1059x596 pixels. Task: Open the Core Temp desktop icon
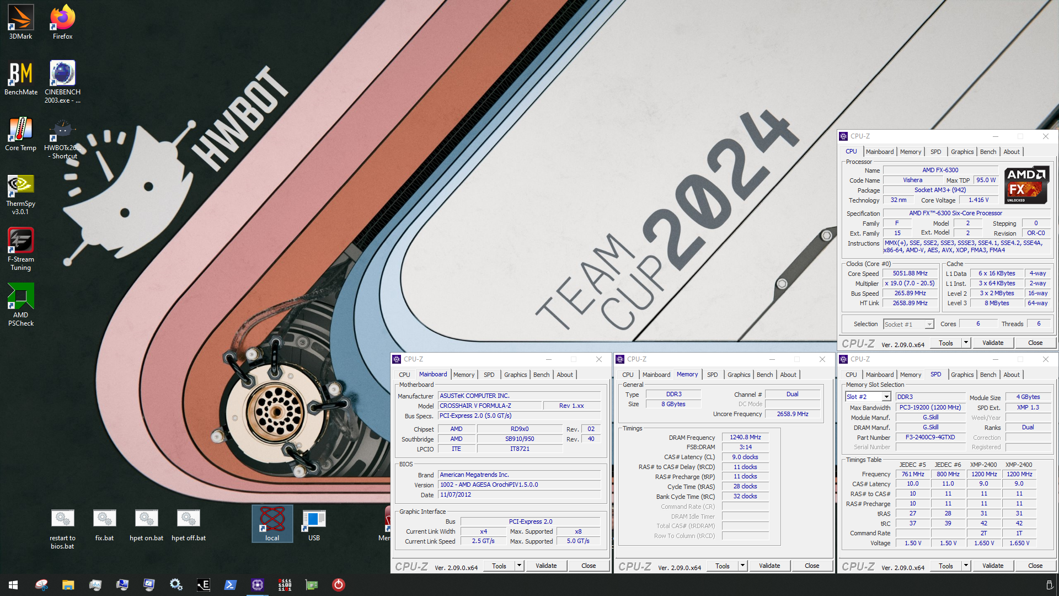[x=20, y=134]
